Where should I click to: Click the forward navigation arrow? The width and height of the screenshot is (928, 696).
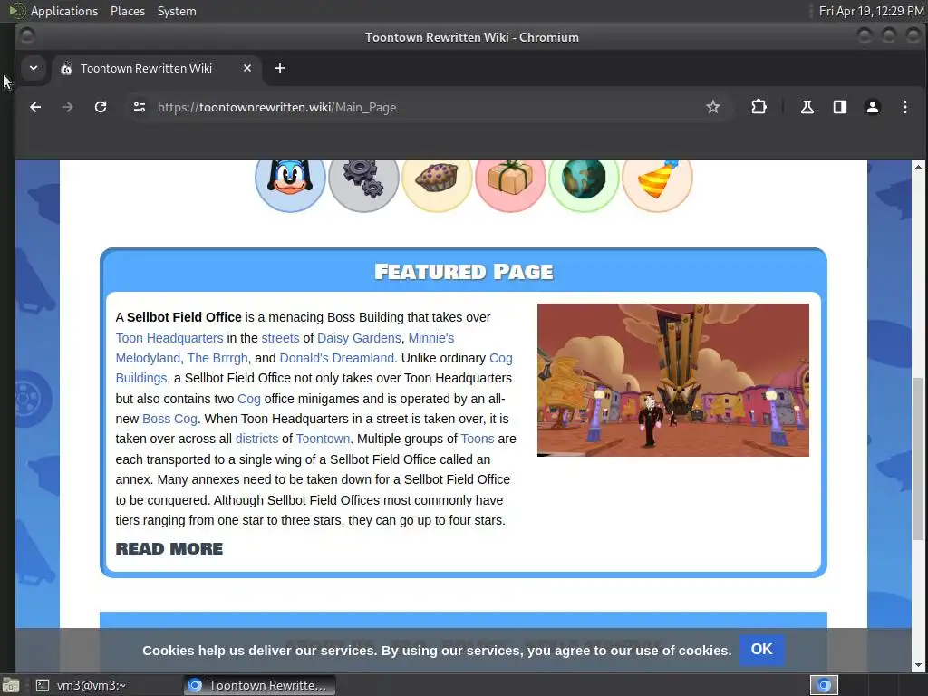click(x=67, y=107)
